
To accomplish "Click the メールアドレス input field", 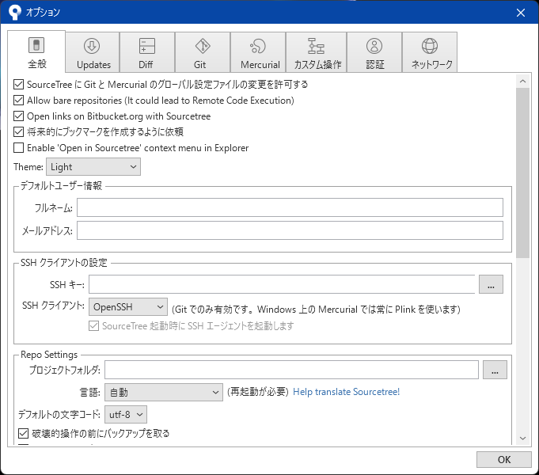I will click(290, 230).
